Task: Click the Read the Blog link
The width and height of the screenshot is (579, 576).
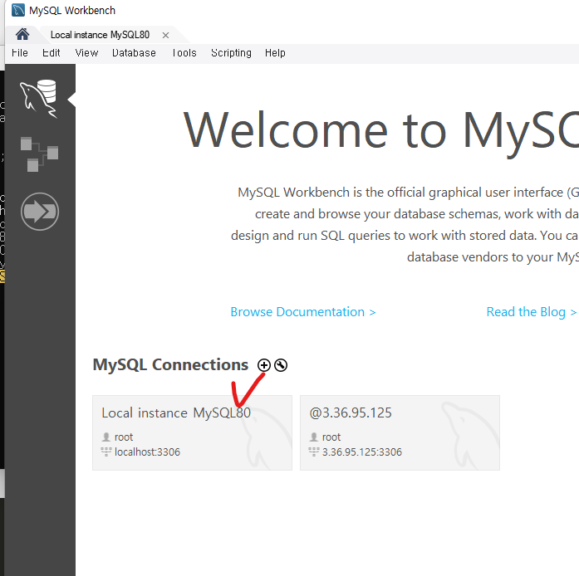Action: [x=531, y=312]
